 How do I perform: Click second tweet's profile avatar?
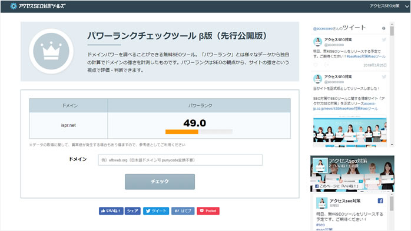(x=317, y=79)
